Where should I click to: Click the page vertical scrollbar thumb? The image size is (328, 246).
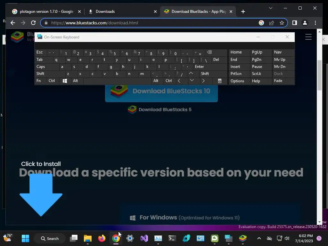pyautogui.click(x=319, y=75)
